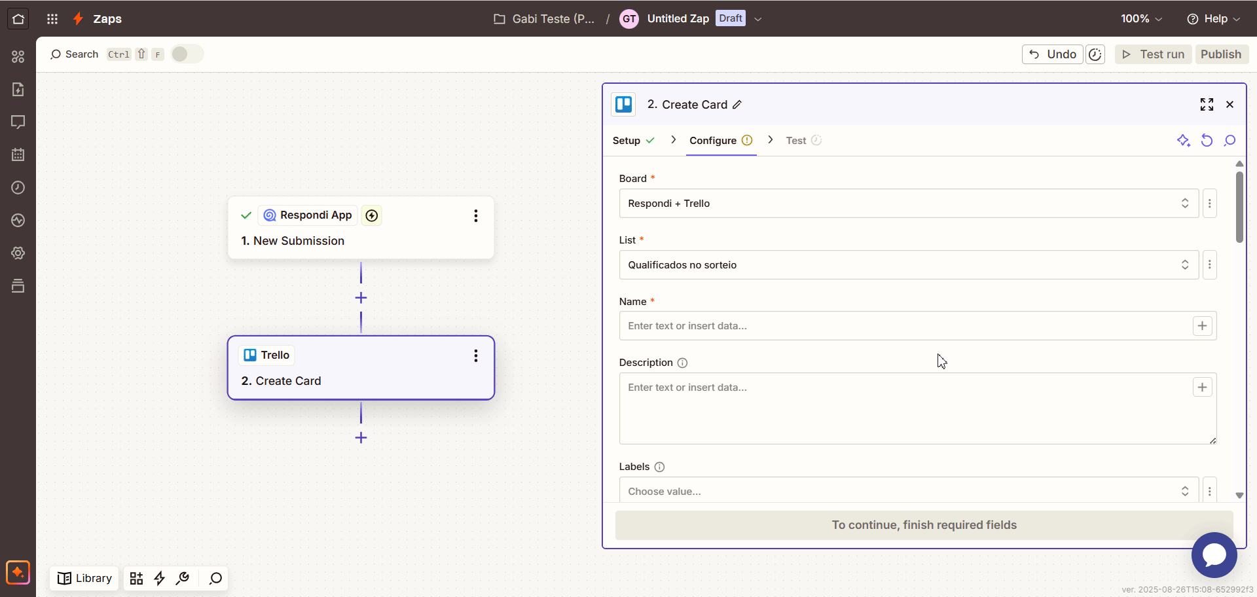The width and height of the screenshot is (1257, 597).
Task: Click the bottom toolbar search icon
Action: (x=215, y=579)
